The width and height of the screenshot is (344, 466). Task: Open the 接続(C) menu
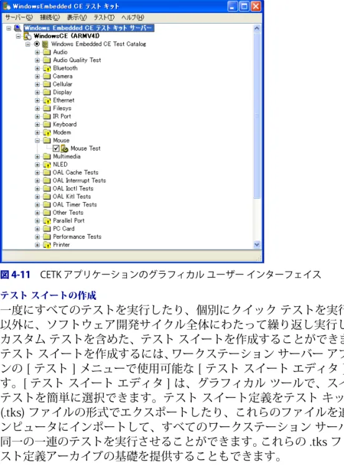(50, 17)
